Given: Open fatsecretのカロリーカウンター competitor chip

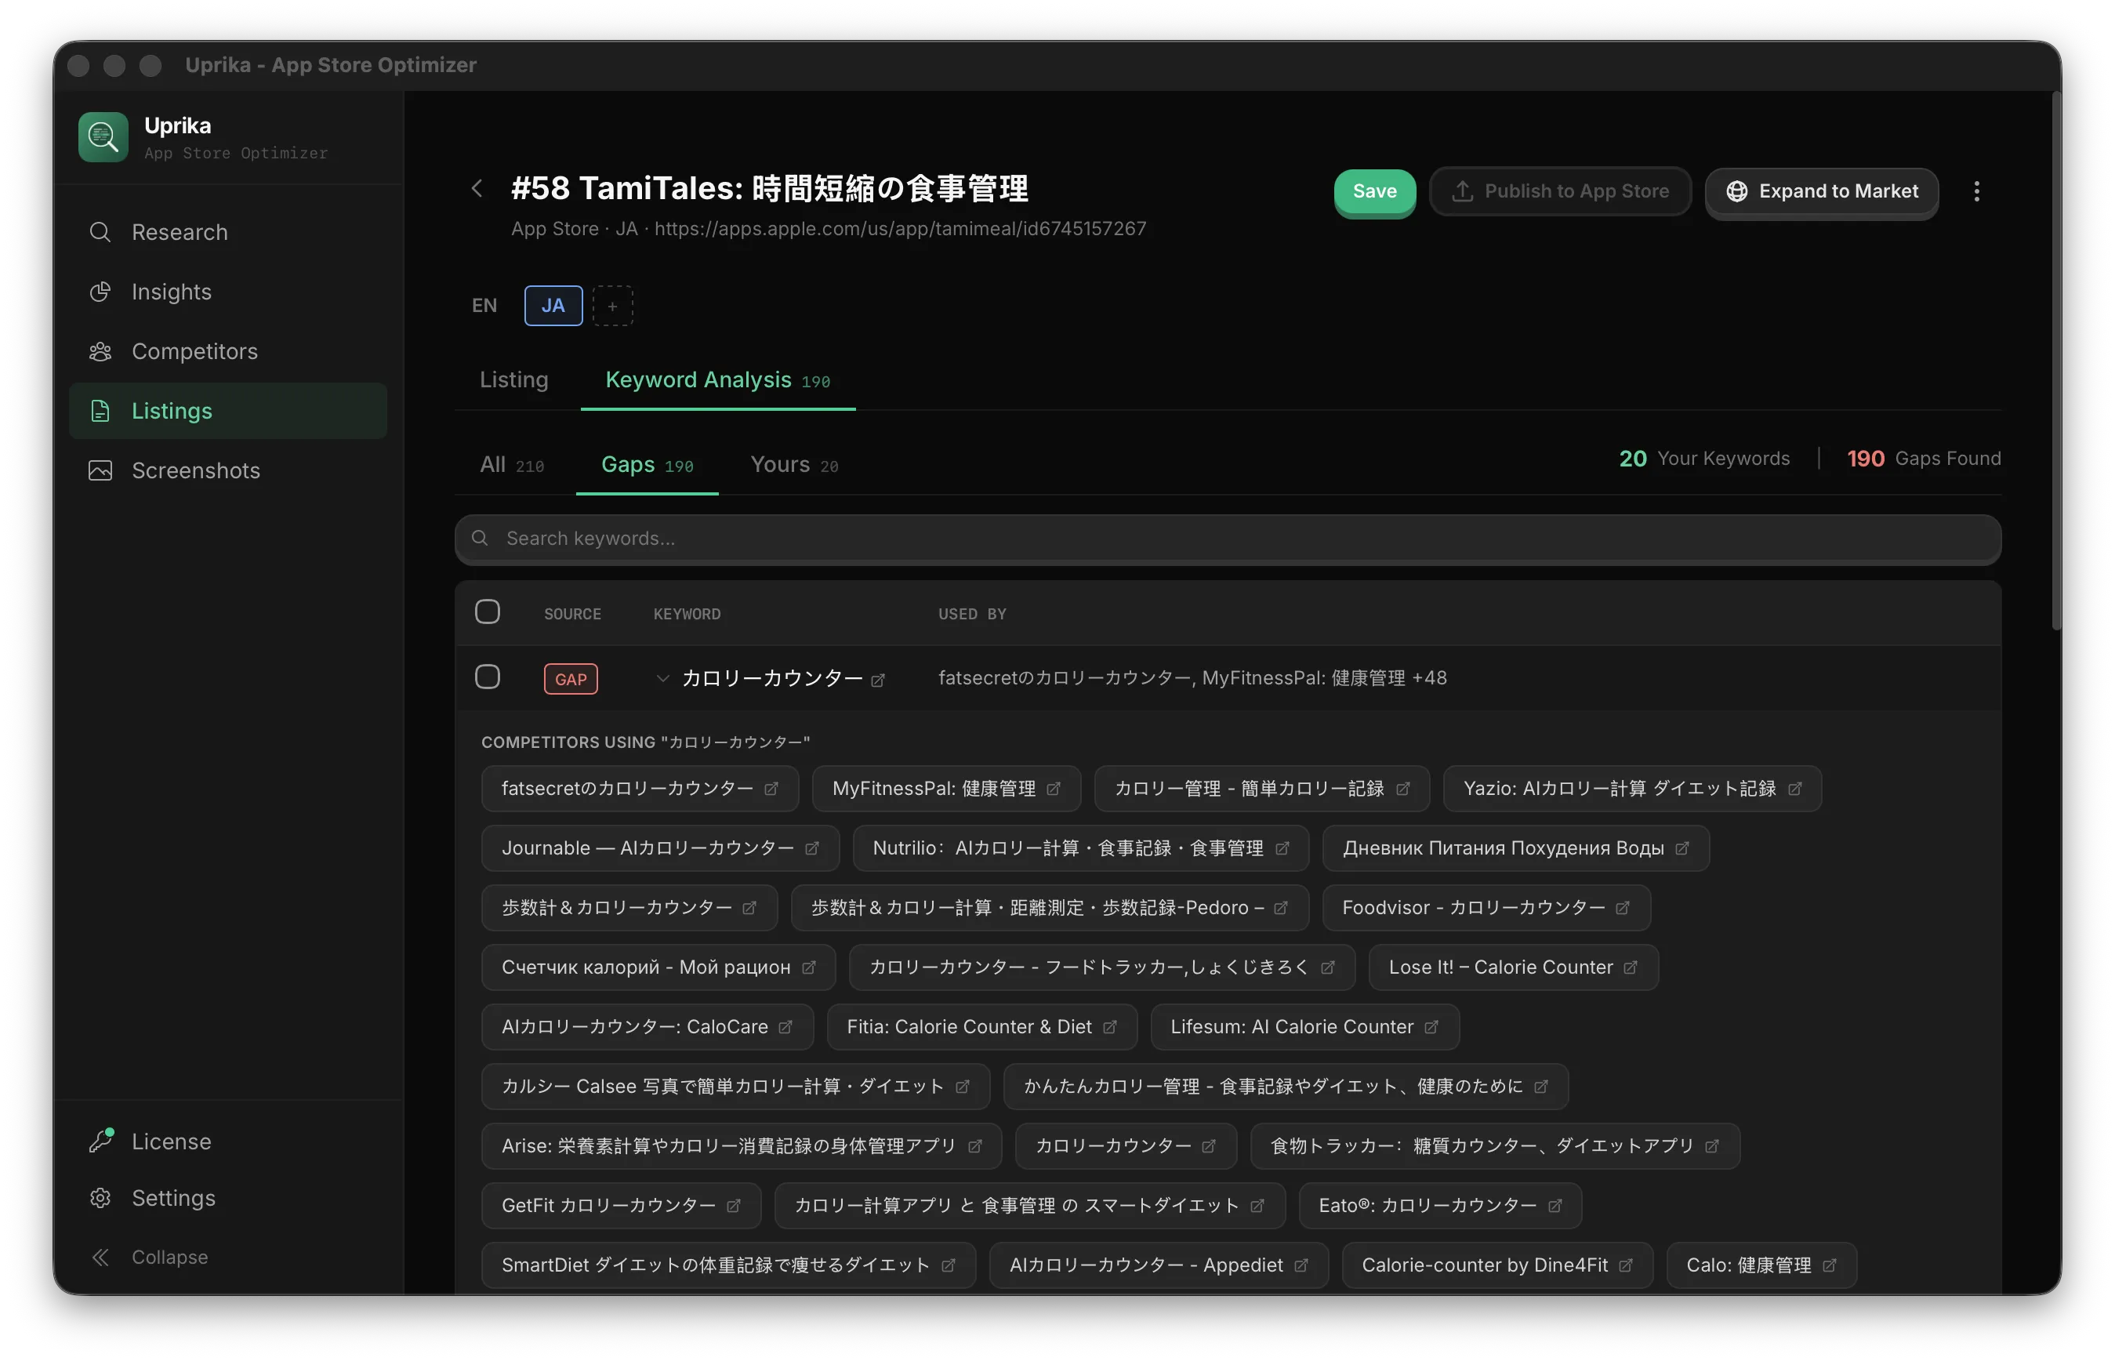Looking at the screenshot, I should pyautogui.click(x=640, y=789).
